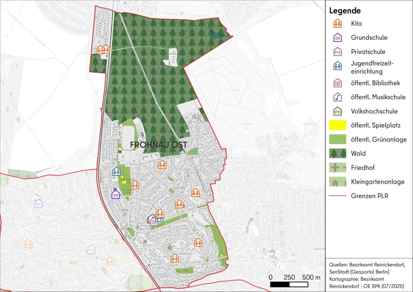Select the Friedhof pattern swatch in legend
This screenshot has width=413, height=292.
337,167
